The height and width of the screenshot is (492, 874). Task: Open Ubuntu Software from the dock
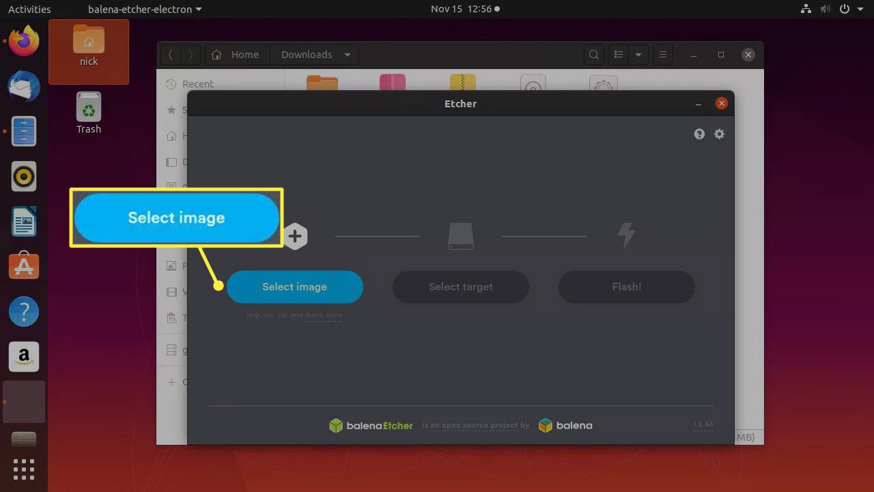[x=24, y=266]
